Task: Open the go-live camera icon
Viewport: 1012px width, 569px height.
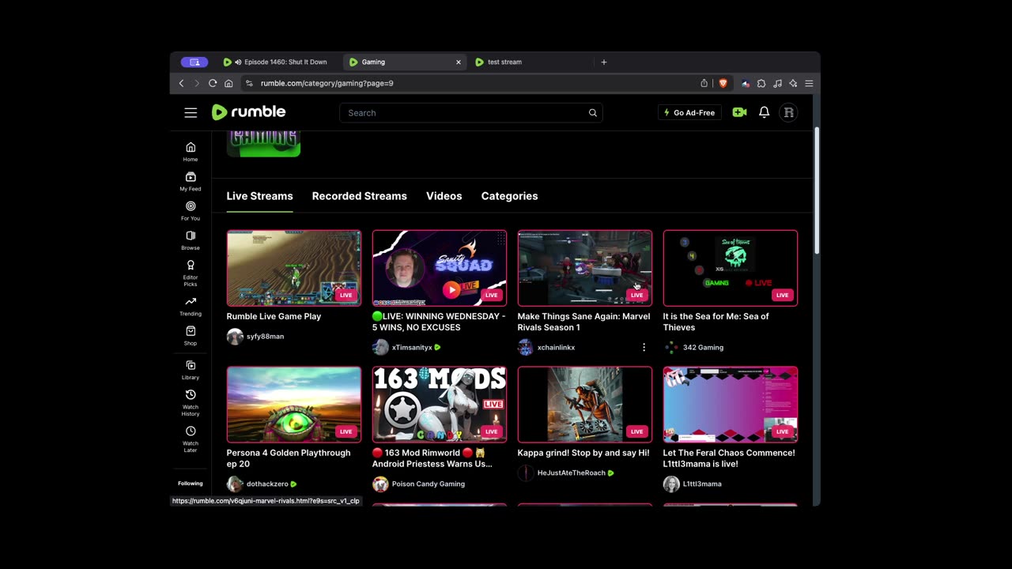Action: pos(739,112)
